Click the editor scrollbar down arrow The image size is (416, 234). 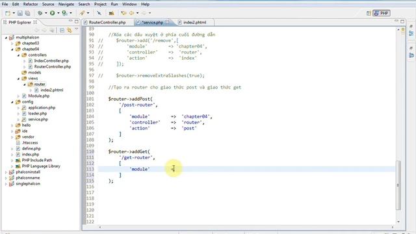tap(398, 222)
